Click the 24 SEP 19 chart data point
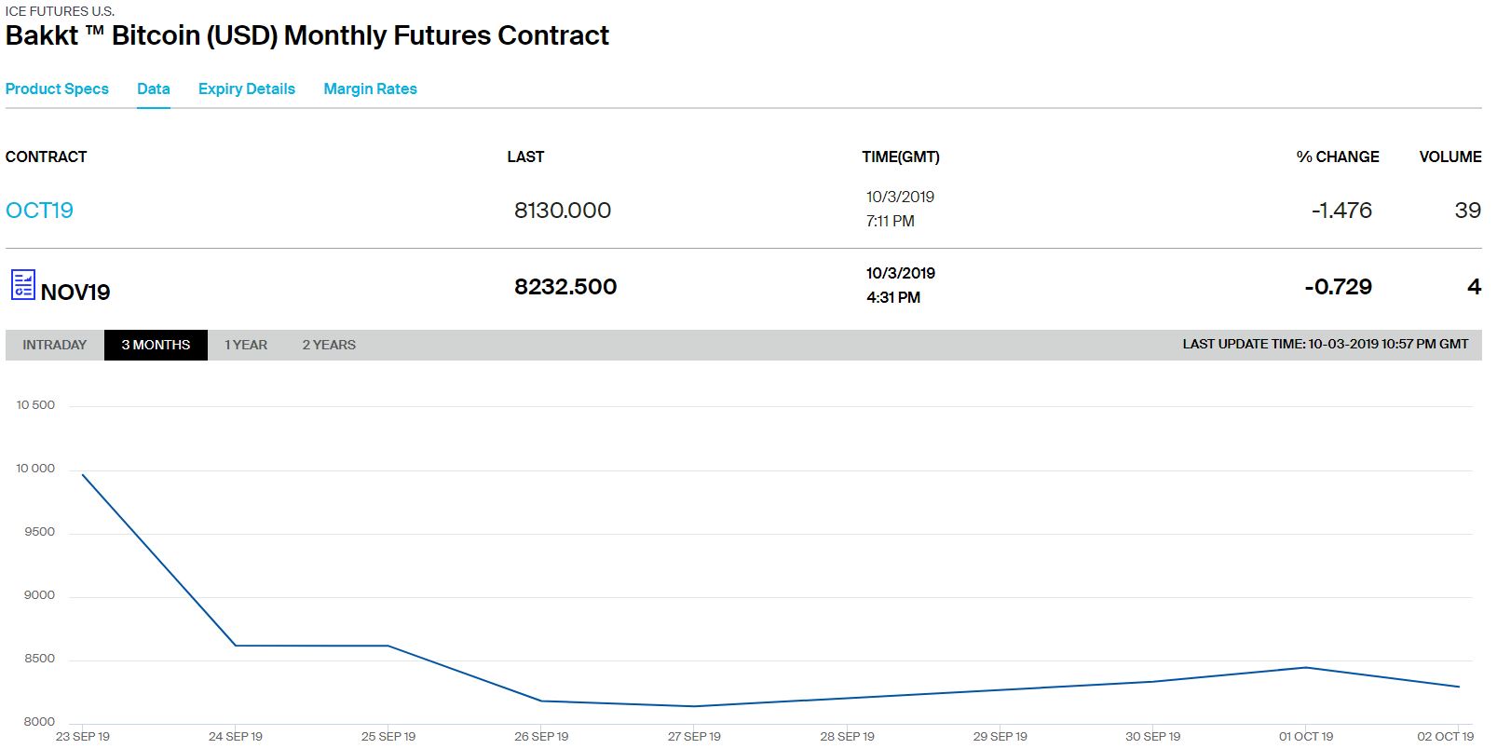Image resolution: width=1497 pixels, height=749 pixels. pos(236,646)
